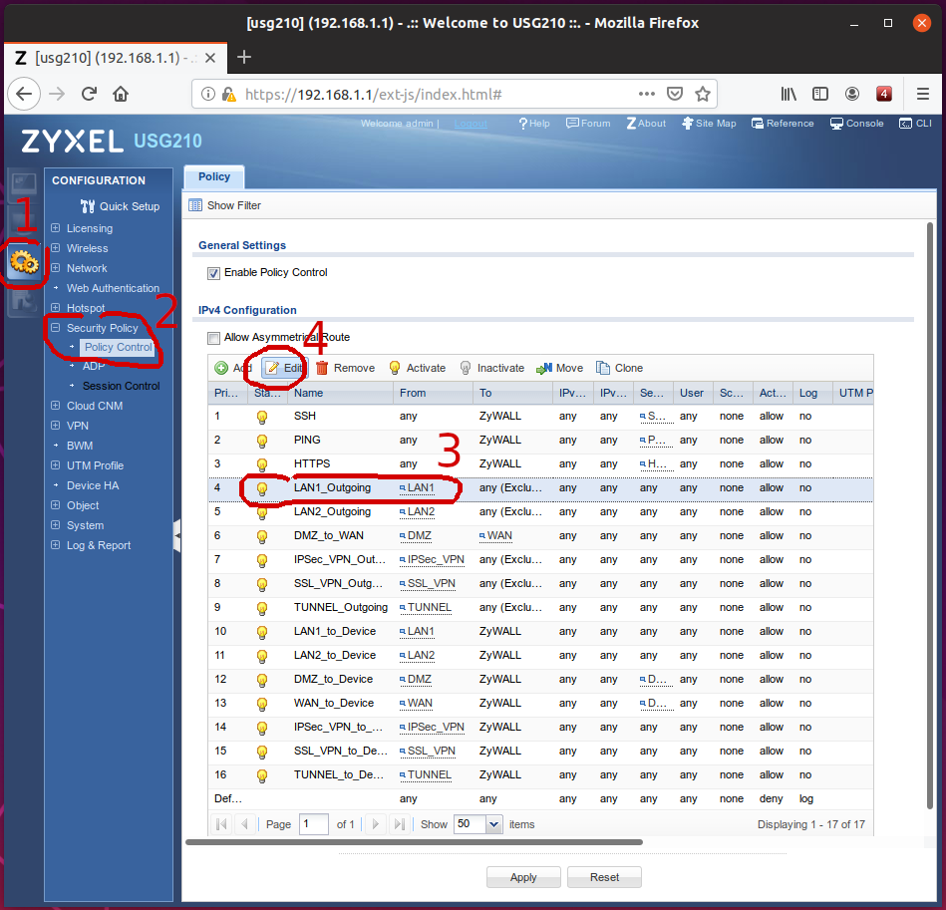Image resolution: width=946 pixels, height=910 pixels.
Task: Open the Dashboard monitor icon in sidebar
Action: (24, 182)
